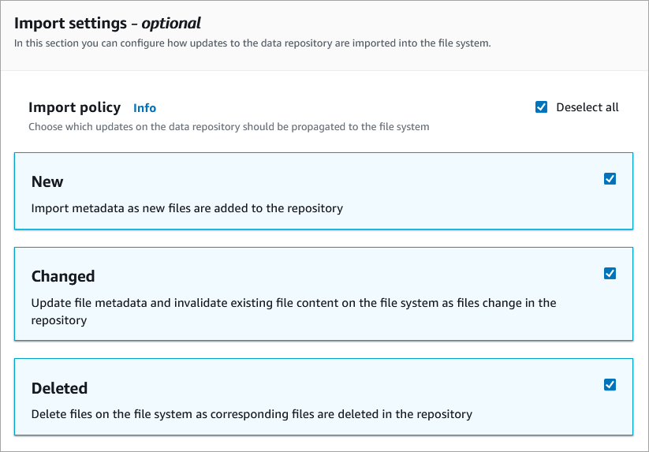Select the "Changed" card title
This screenshot has height=452, width=649.
tap(63, 276)
